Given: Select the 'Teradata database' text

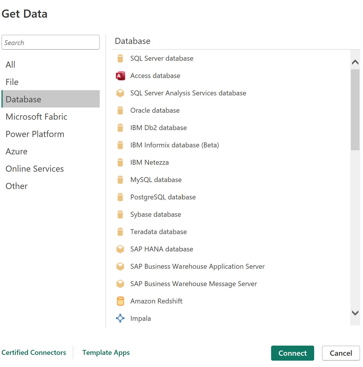Looking at the screenshot, I should pos(158,232).
